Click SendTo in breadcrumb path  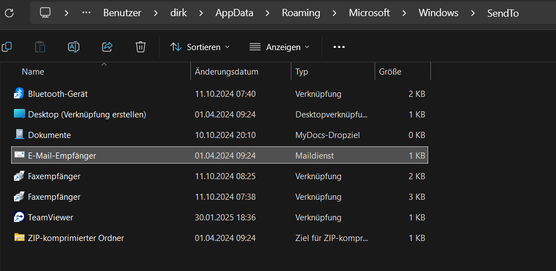pos(503,13)
